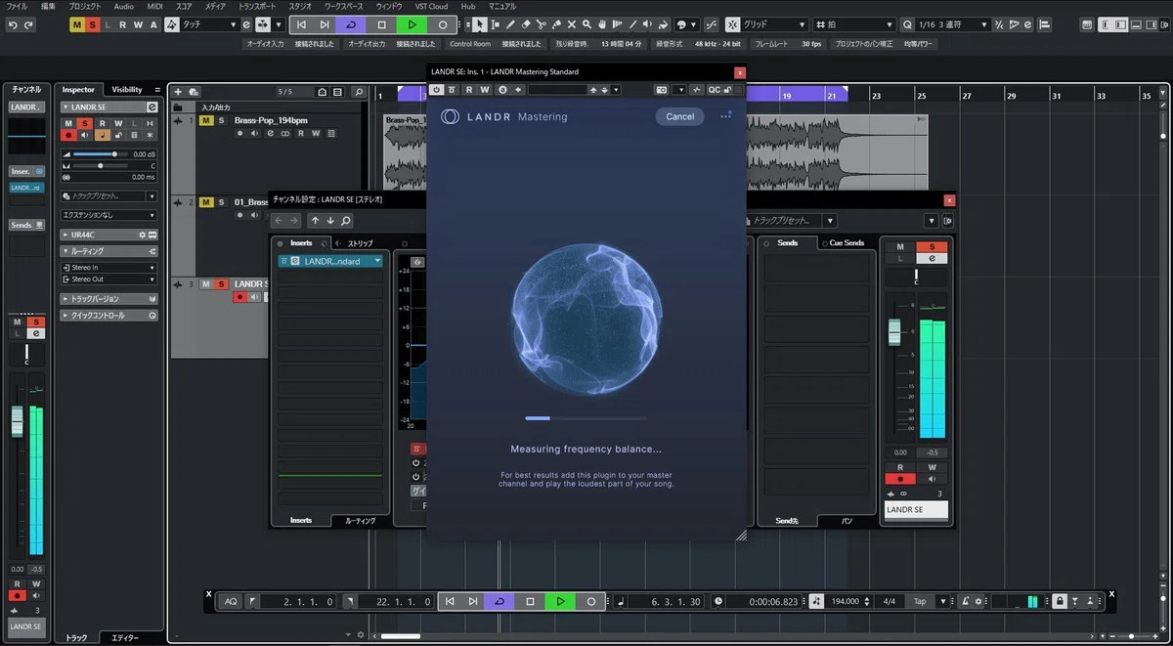Adjust Inspector pan slider
Viewport: 1173px width, 646px height.
[102, 166]
